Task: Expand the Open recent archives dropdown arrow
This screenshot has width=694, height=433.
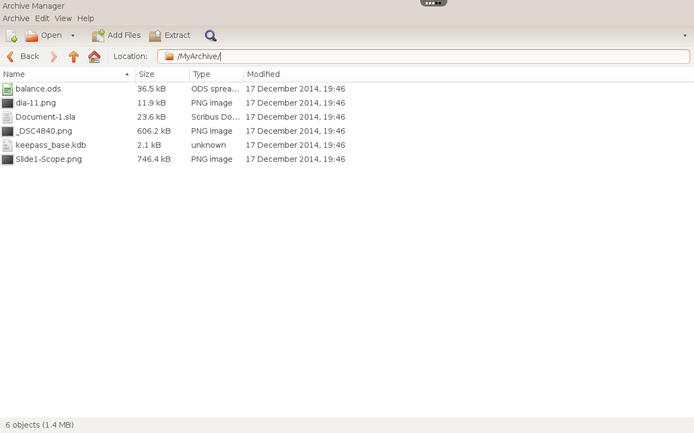Action: click(x=73, y=36)
